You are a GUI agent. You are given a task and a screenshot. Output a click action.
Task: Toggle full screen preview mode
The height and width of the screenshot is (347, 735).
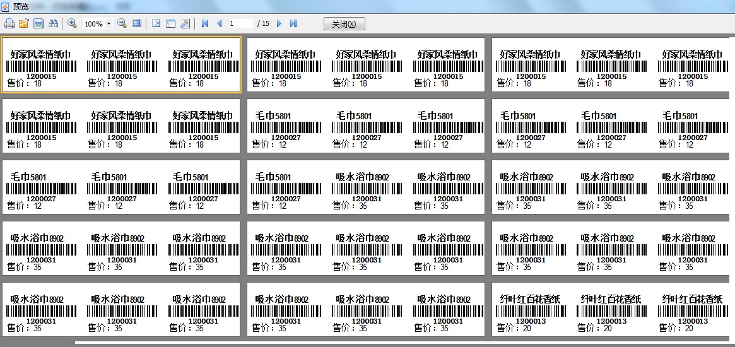136,23
